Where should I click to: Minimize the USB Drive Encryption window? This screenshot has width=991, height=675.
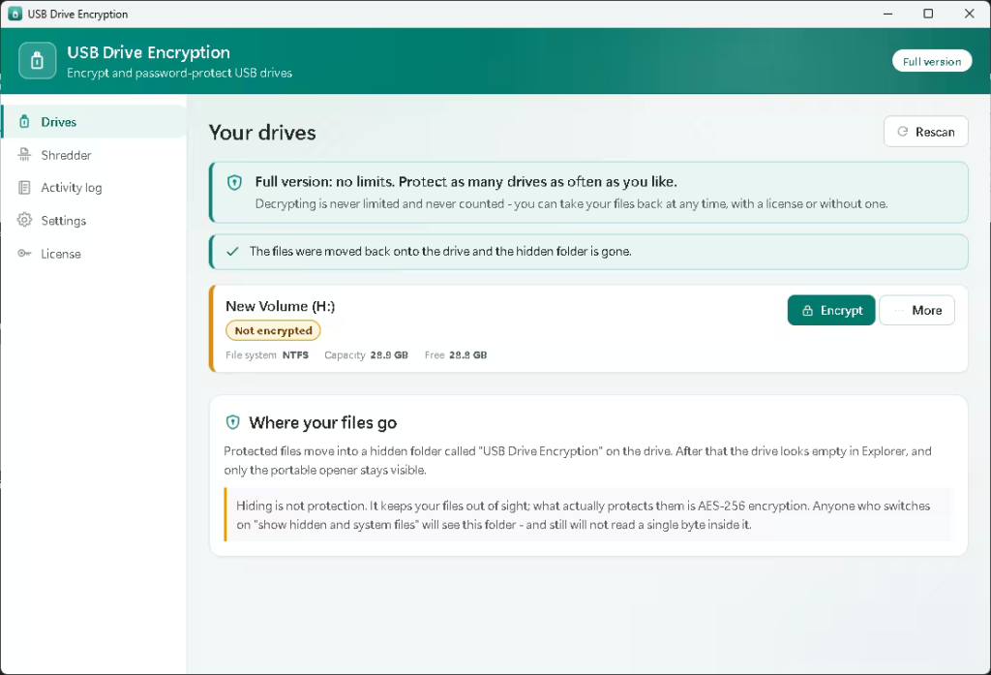point(888,14)
